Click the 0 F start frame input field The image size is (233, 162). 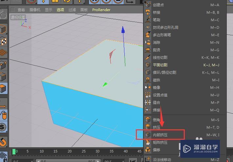[22, 161]
